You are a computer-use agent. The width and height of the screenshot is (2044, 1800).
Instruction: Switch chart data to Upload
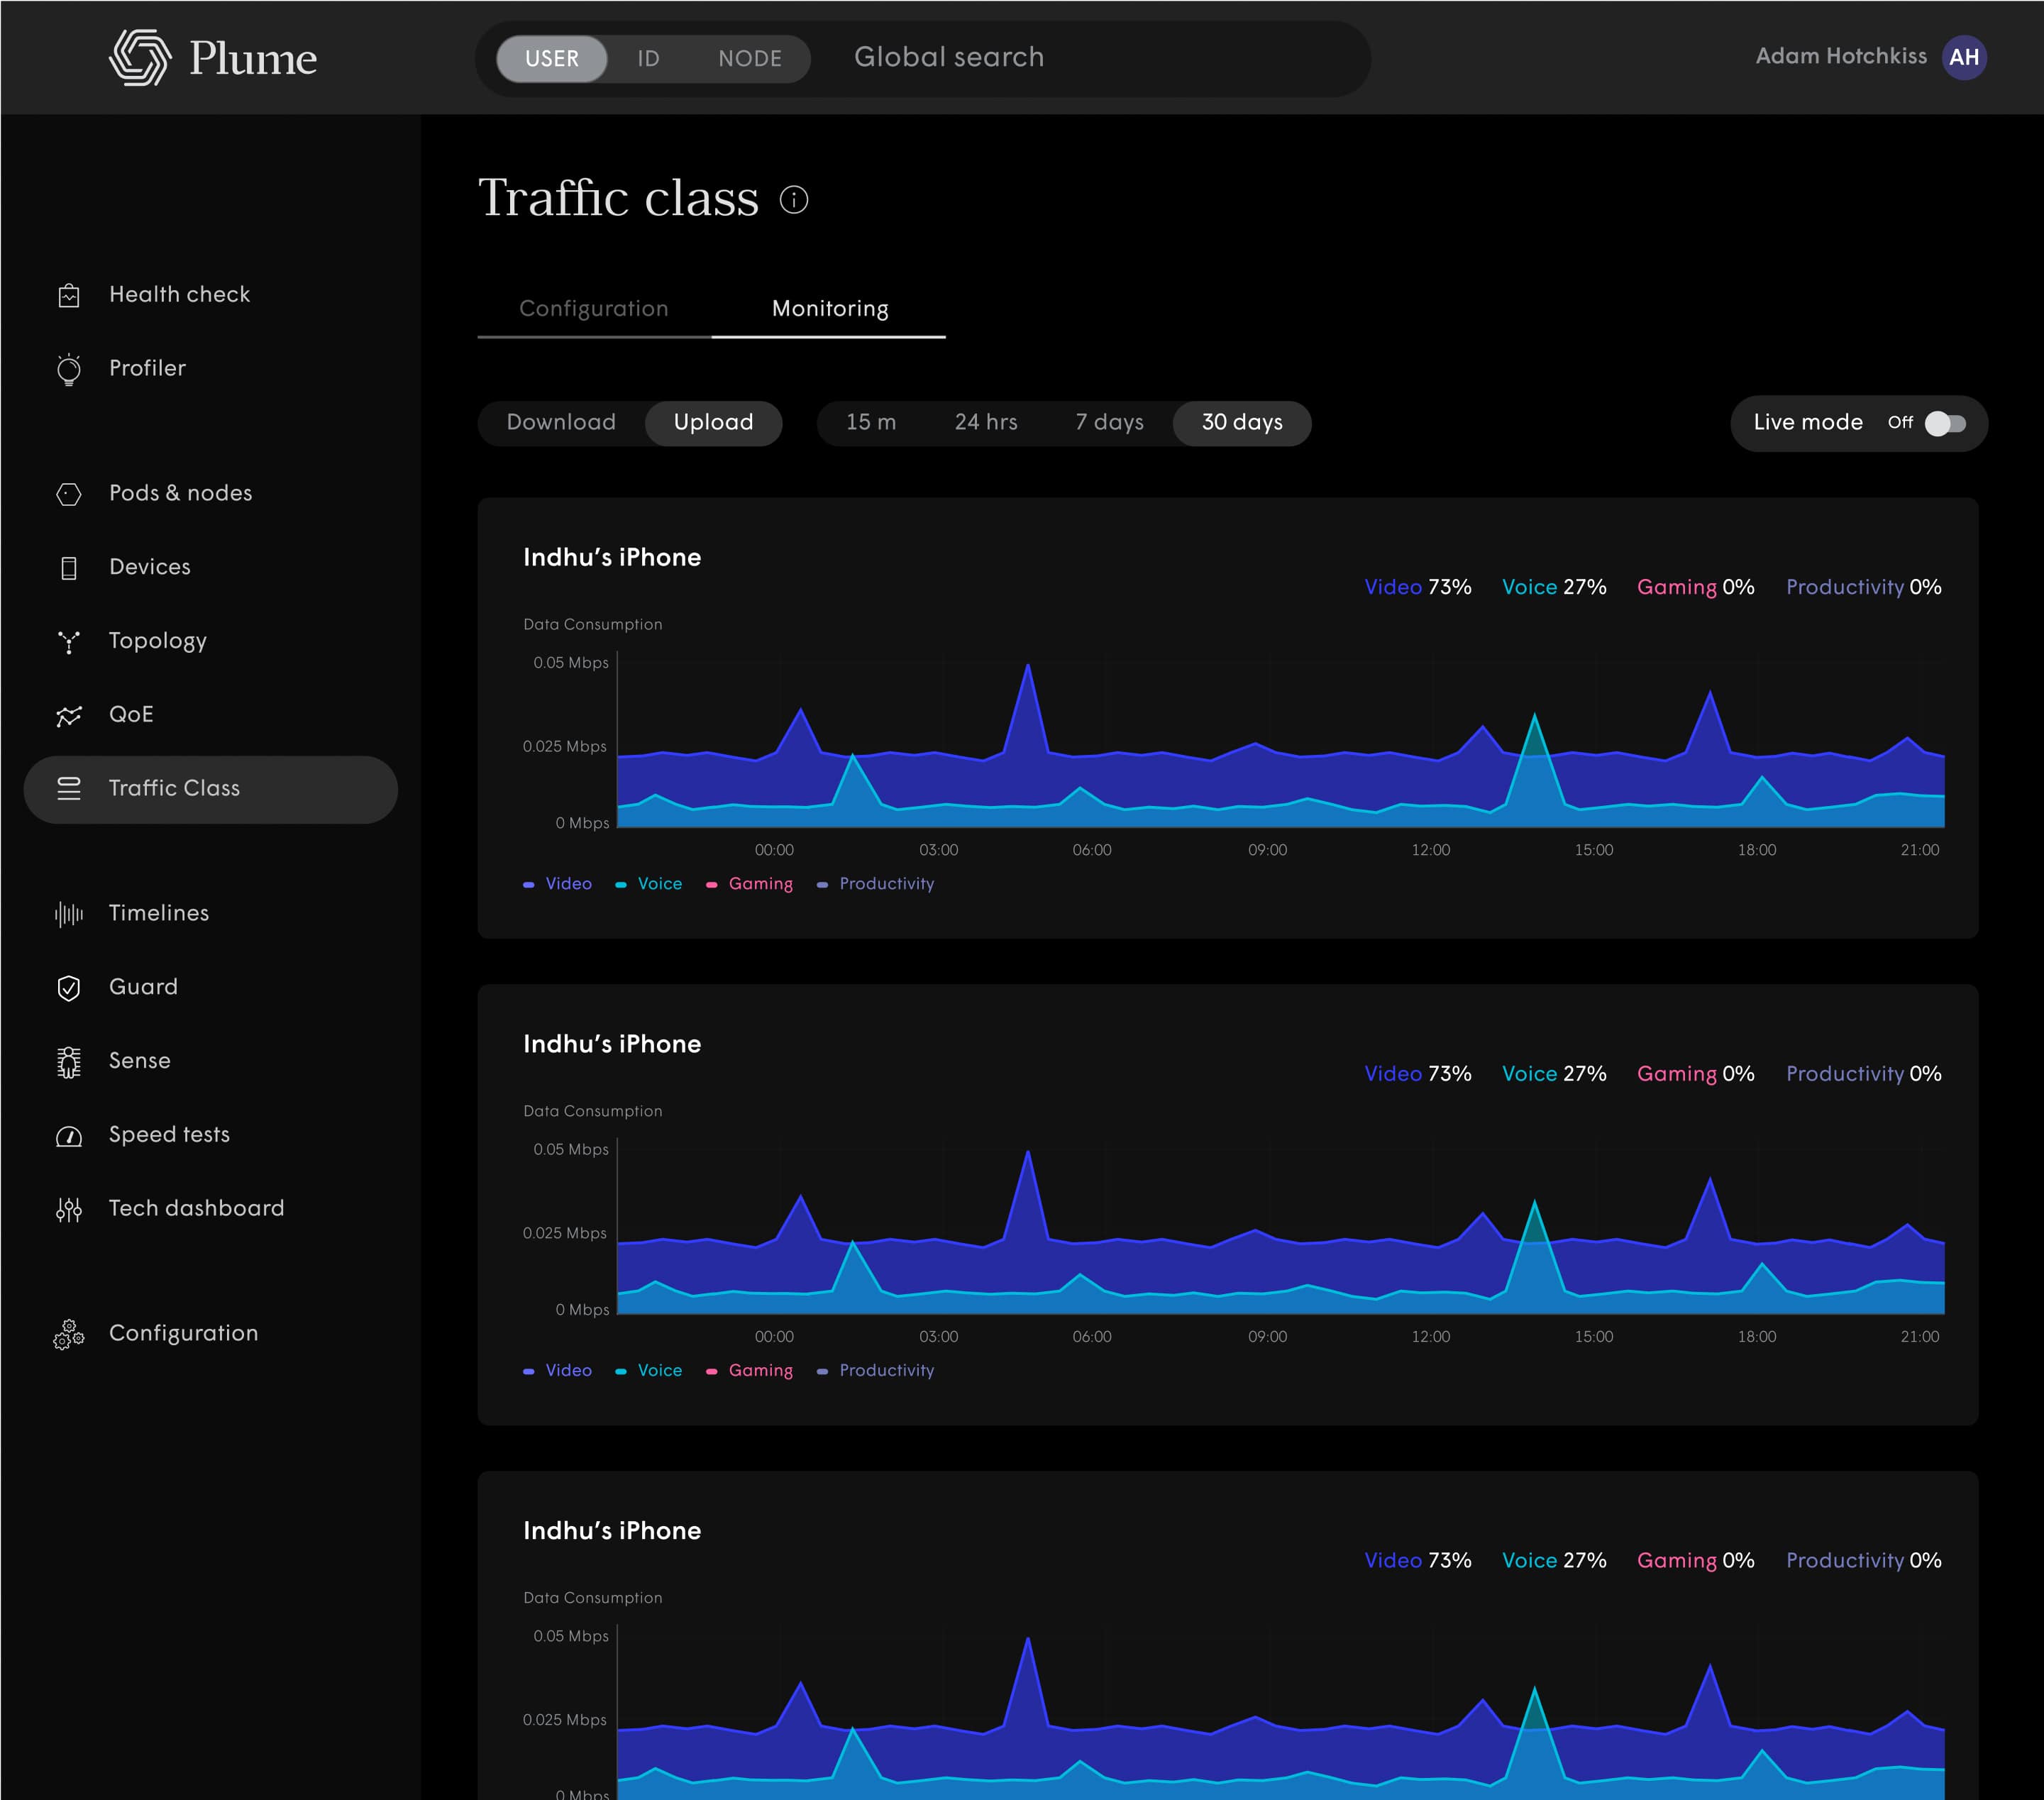(713, 423)
